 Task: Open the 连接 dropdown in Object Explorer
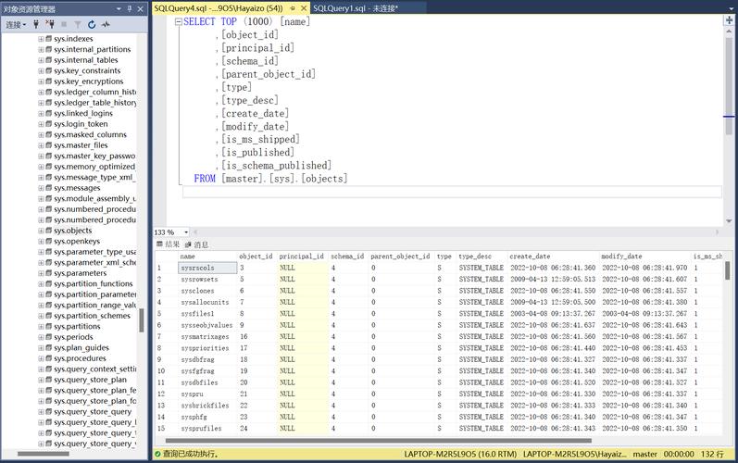pos(17,24)
